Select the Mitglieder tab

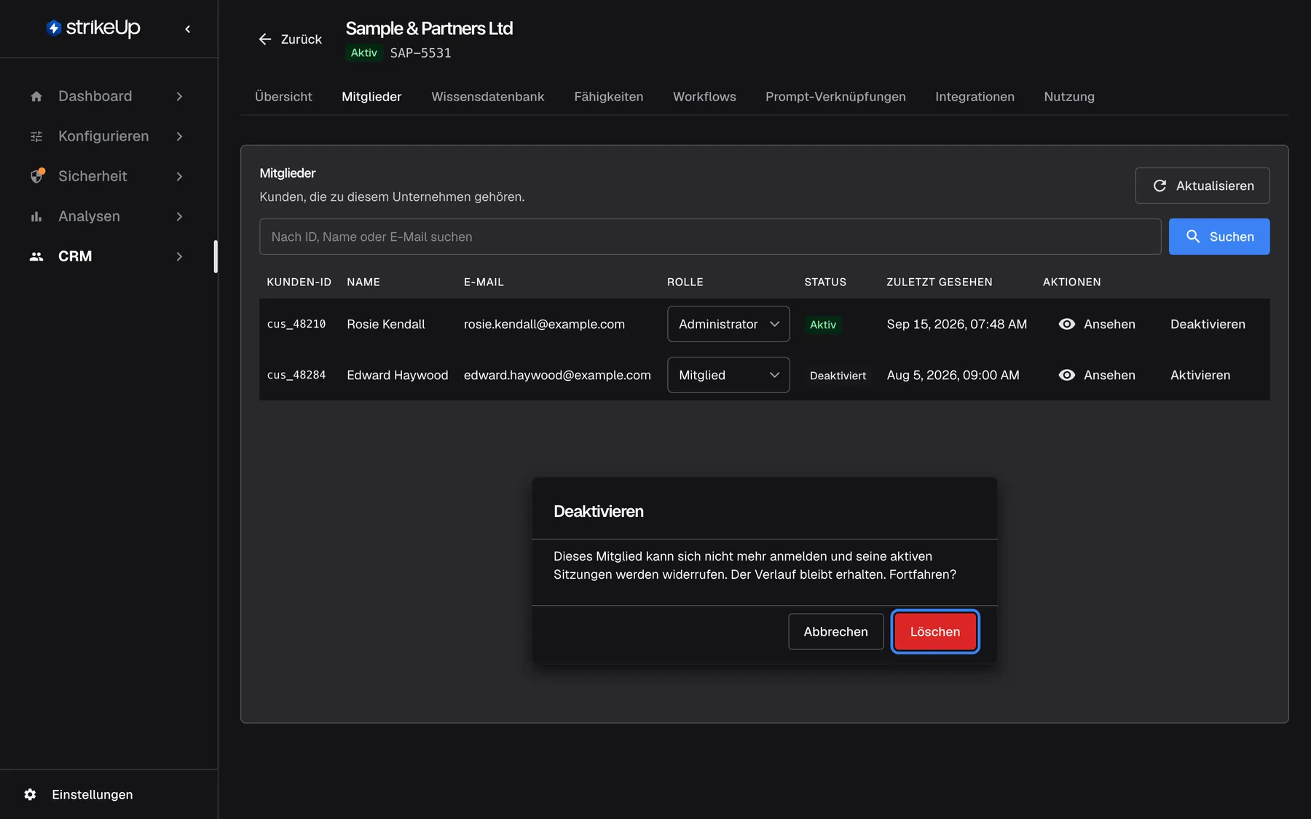pos(371,97)
